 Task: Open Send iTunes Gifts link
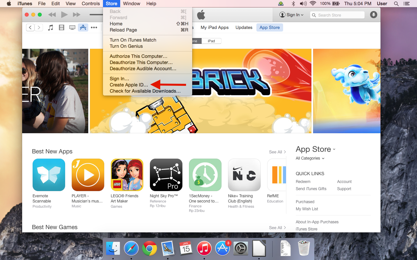[x=311, y=189]
